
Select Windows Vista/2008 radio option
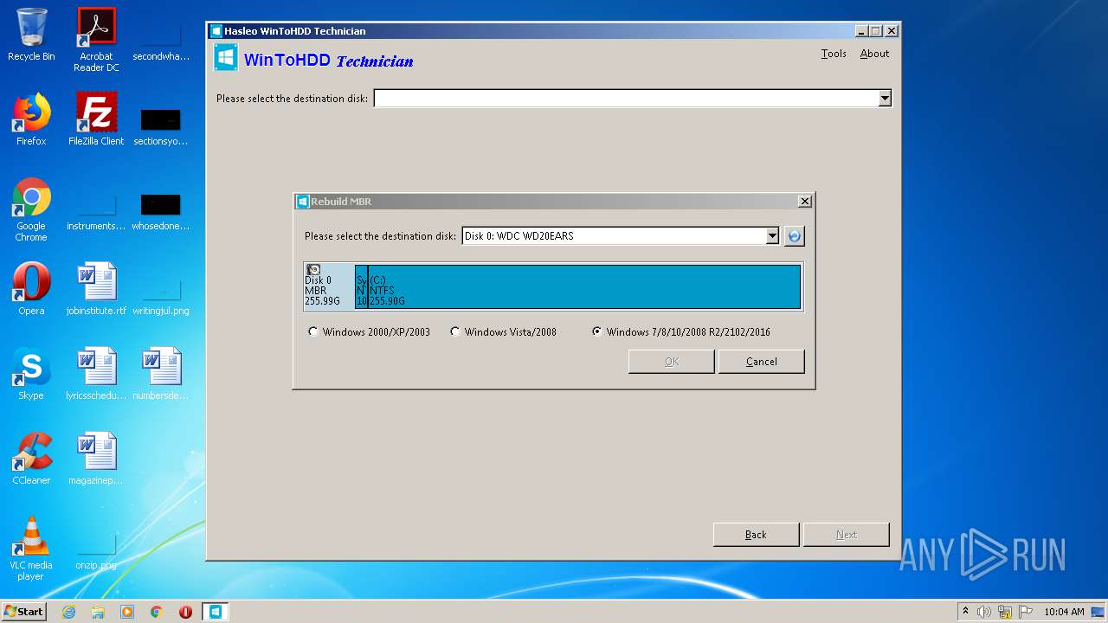[x=503, y=331]
